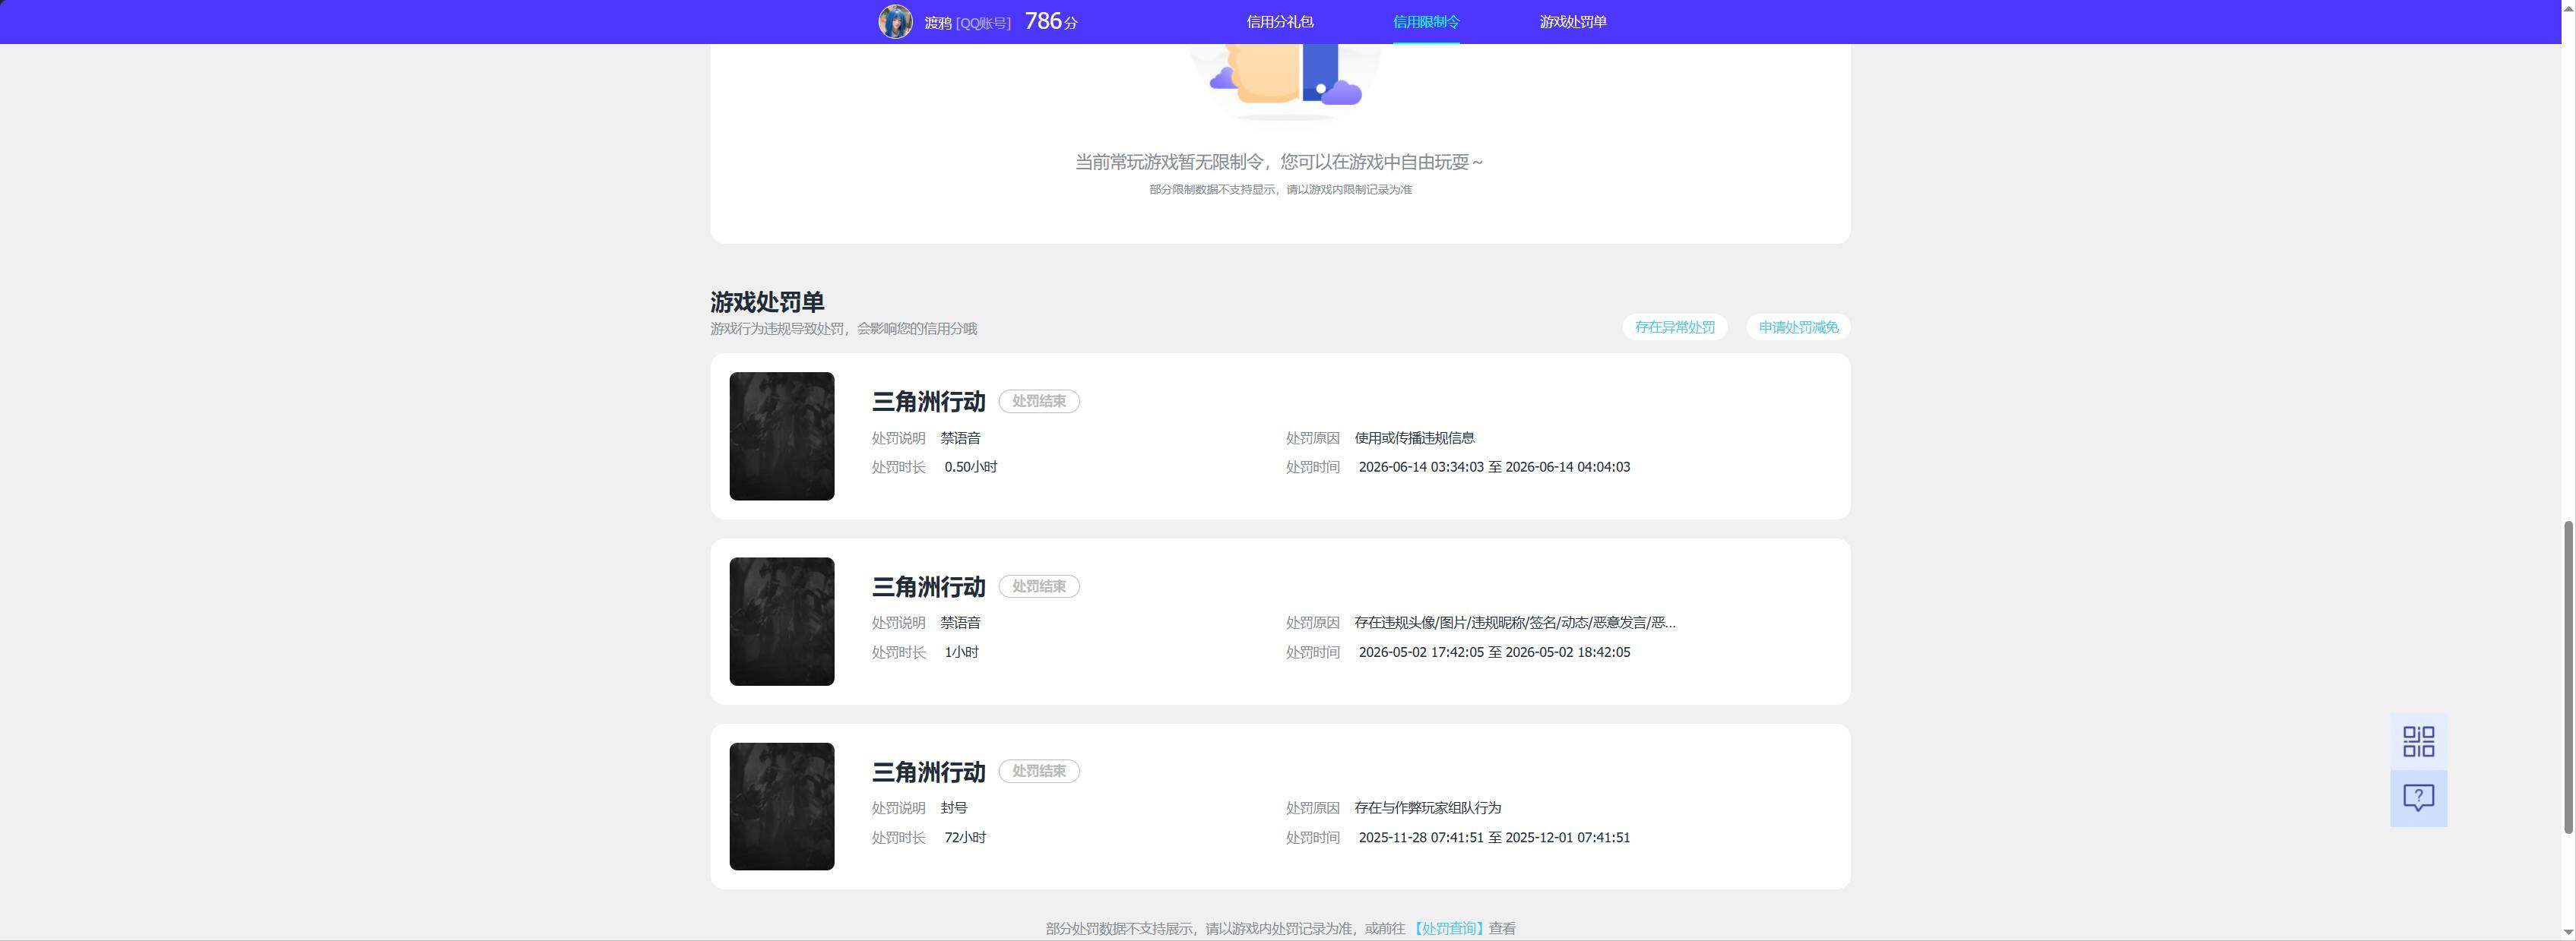Click 三角洲行动 title of 存在与作弊玩家组队行为 card
Viewport: 2576px width, 941px height.
(928, 772)
